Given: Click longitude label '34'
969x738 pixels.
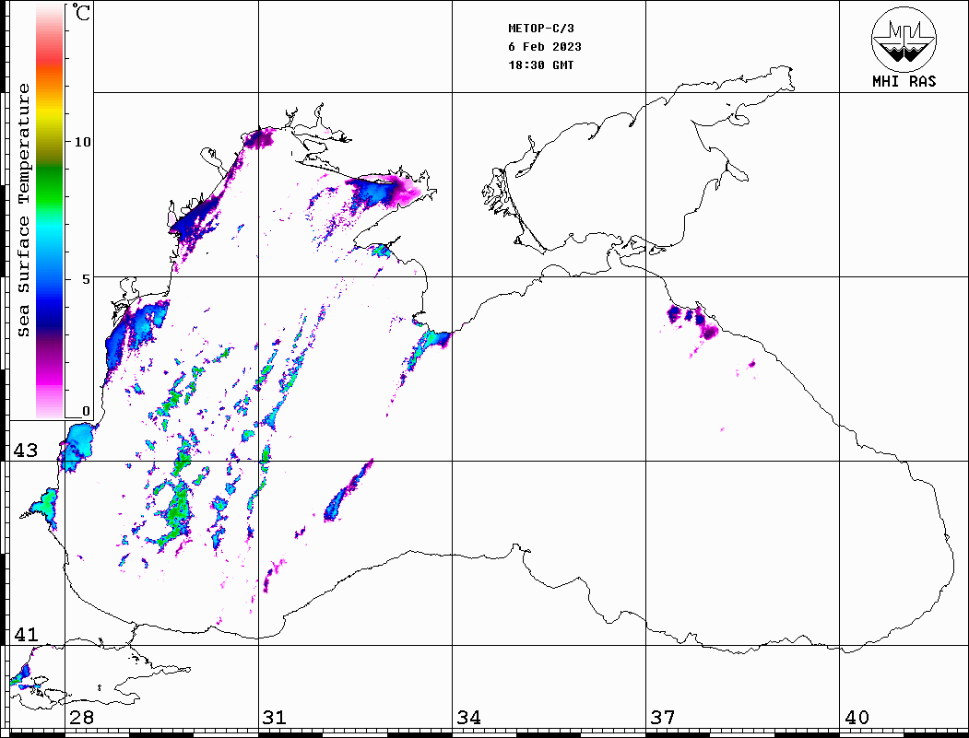Looking at the screenshot, I should coord(469,718).
